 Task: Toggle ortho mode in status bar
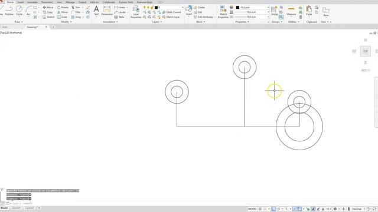(273, 209)
